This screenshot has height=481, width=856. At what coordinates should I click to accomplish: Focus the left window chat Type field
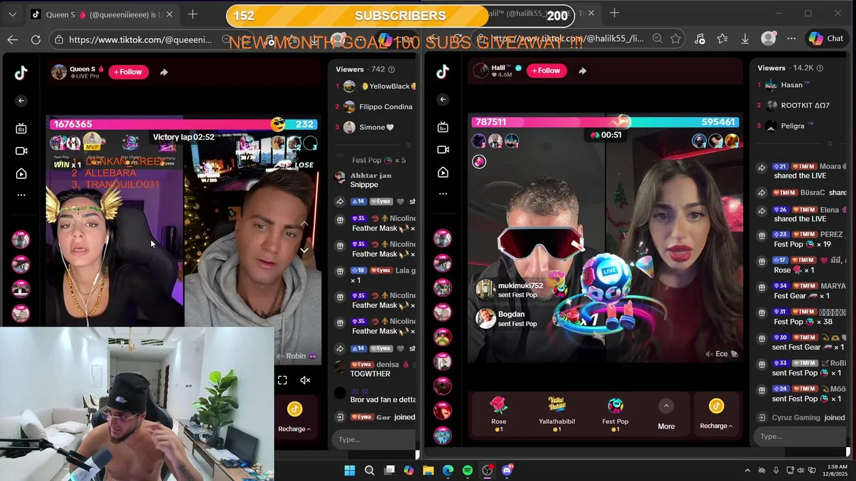374,439
